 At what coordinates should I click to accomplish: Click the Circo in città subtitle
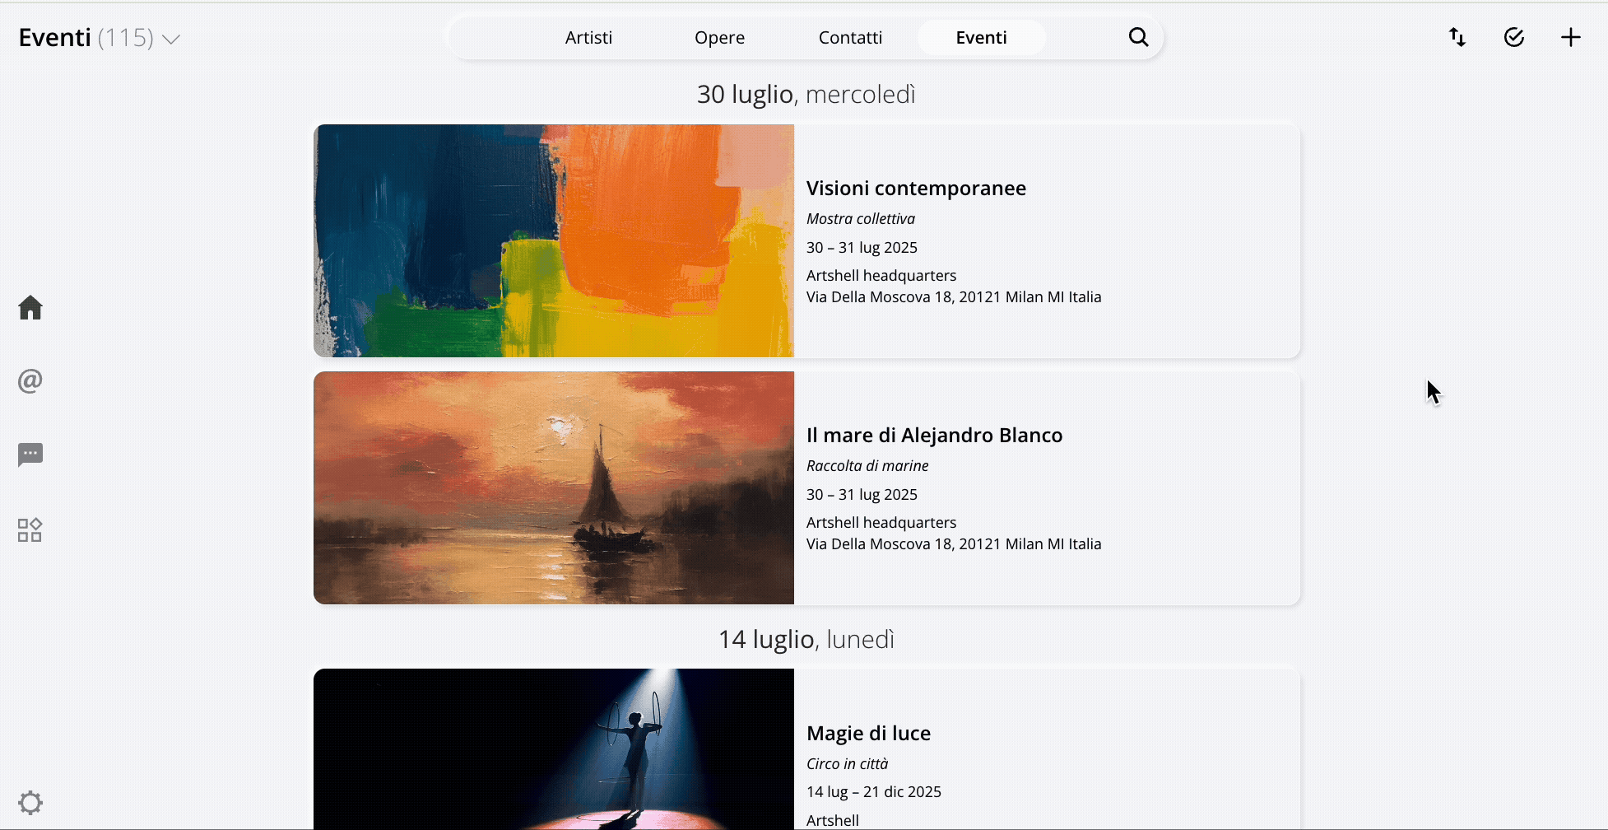point(847,763)
